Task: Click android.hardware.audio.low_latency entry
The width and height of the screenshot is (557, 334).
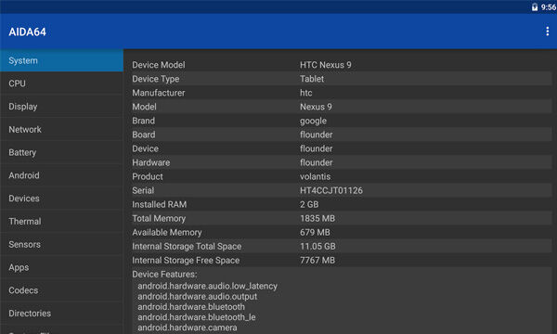Action: [x=207, y=286]
